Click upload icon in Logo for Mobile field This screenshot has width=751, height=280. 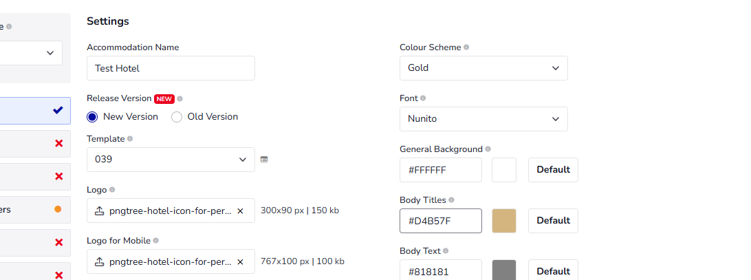click(100, 262)
